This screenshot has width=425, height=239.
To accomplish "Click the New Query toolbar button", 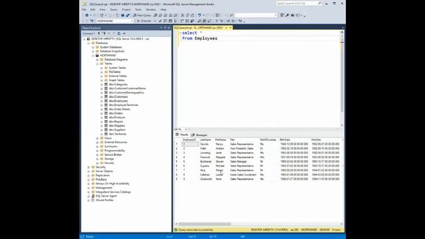I will pyautogui.click(x=142, y=15).
